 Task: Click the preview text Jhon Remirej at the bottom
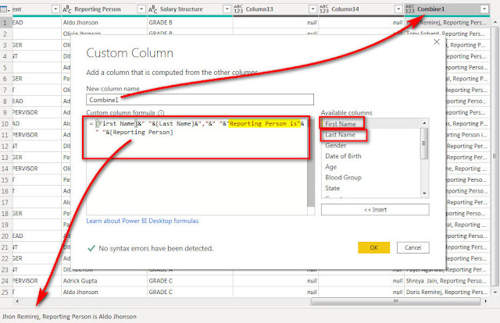(70, 317)
